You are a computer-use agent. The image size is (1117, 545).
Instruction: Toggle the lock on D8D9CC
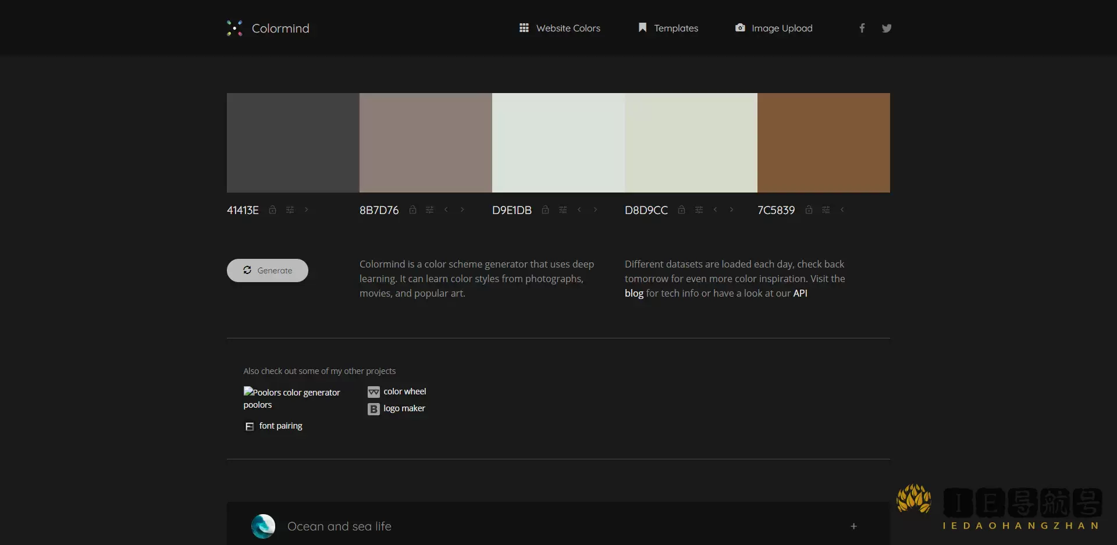(681, 209)
